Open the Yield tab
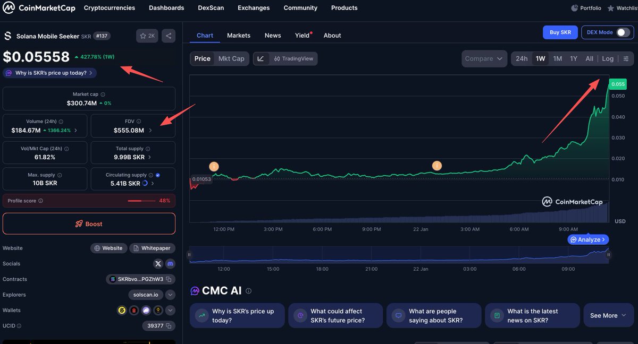The width and height of the screenshot is (638, 344). pyautogui.click(x=303, y=36)
